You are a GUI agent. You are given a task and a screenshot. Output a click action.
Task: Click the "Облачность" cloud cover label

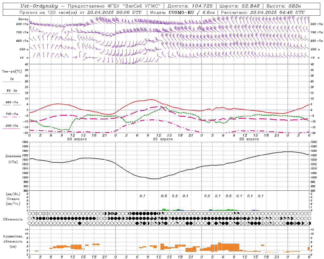pyautogui.click(x=13, y=219)
